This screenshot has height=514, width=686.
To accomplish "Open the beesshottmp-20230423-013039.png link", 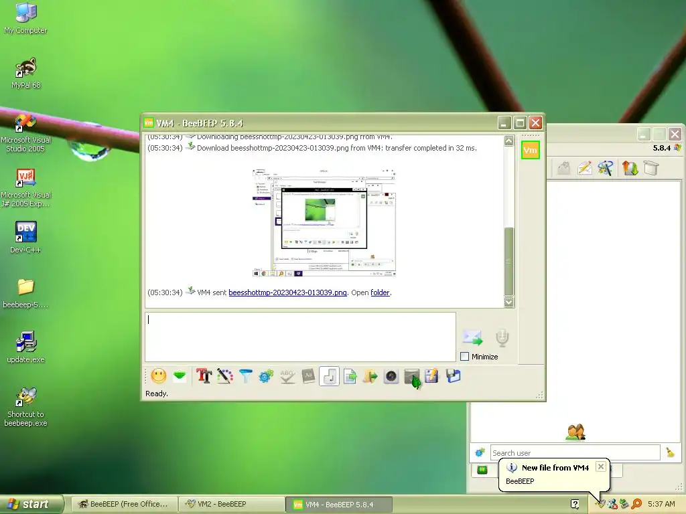I will (x=287, y=292).
